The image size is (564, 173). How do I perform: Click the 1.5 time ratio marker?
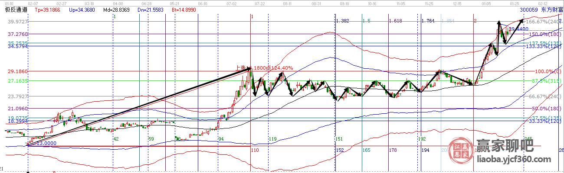(x=366, y=21)
